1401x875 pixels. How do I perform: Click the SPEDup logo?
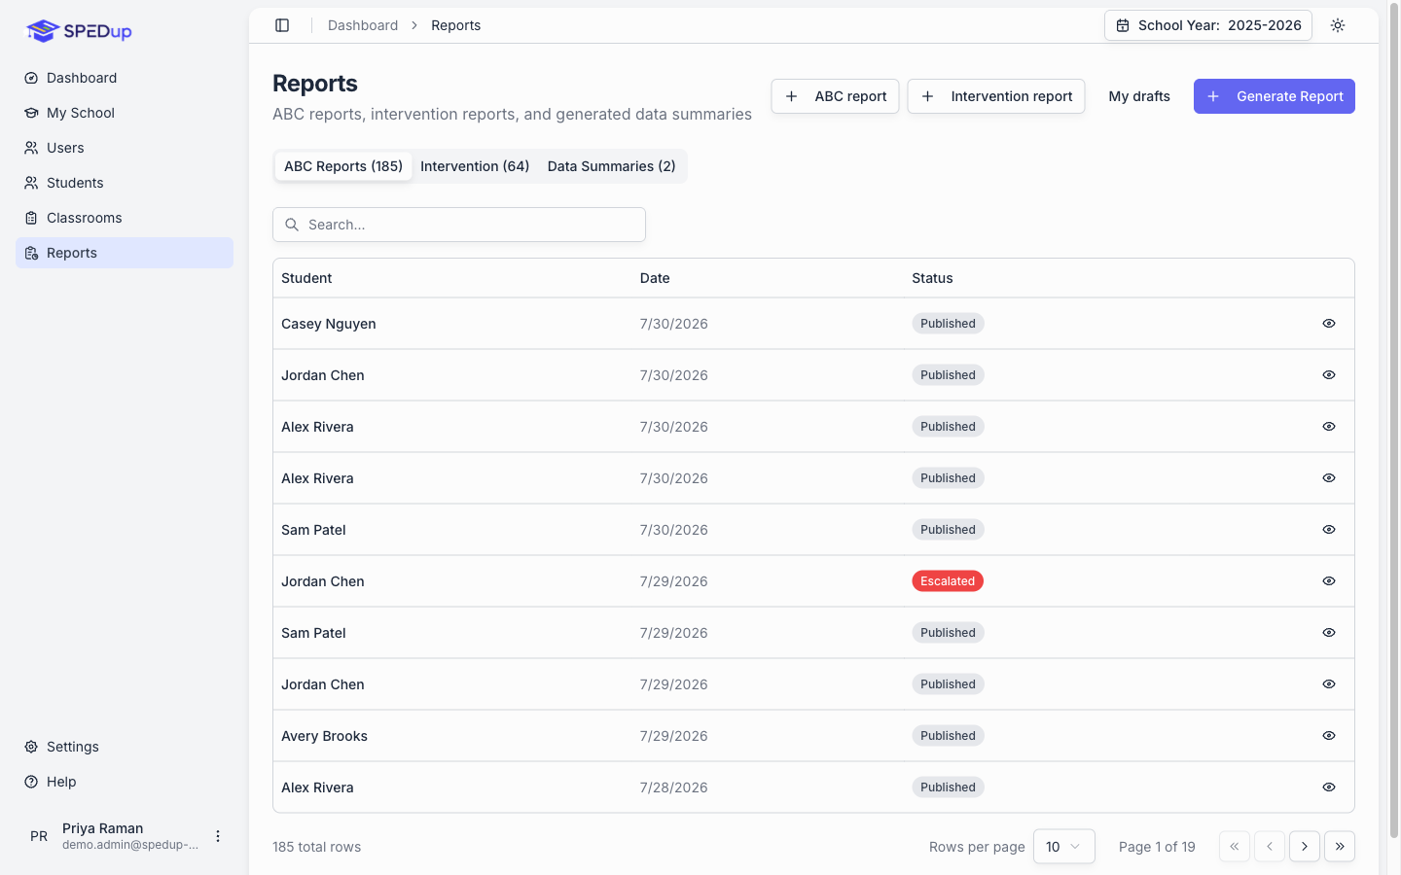[x=78, y=31]
